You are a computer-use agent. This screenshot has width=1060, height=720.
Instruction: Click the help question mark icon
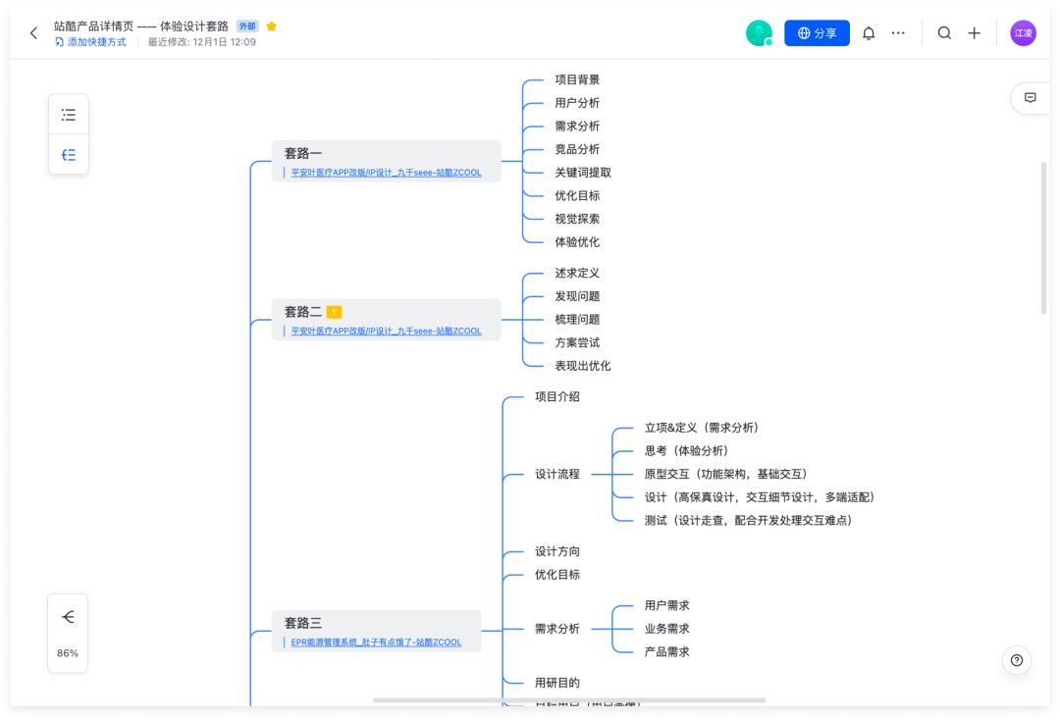click(x=1017, y=660)
